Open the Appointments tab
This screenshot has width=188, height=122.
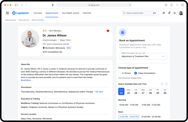pyautogui.click(x=52, y=13)
